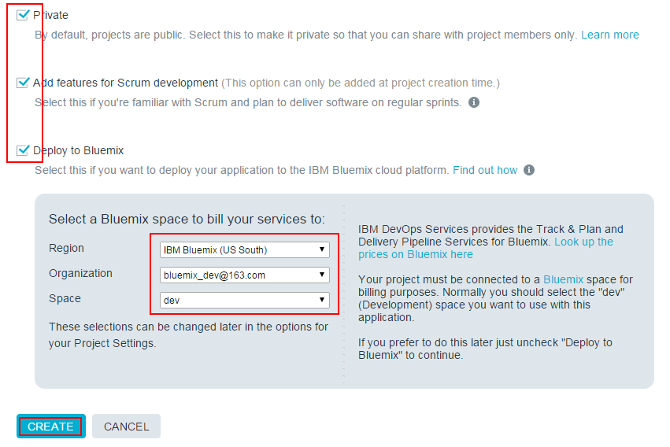The width and height of the screenshot is (670, 447).
Task: Uncheck the Private checkbox
Action: (x=23, y=14)
